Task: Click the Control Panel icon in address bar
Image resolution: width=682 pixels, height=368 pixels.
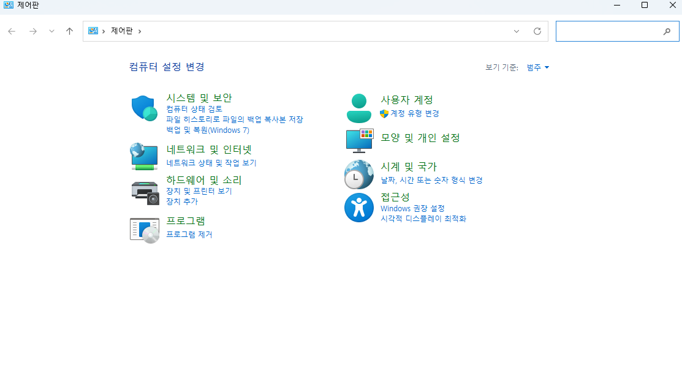Action: tap(93, 31)
